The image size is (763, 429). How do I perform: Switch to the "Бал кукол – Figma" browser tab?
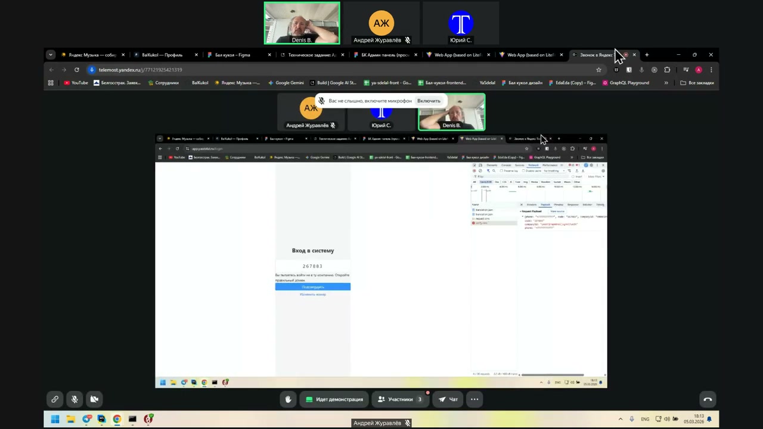[232, 55]
